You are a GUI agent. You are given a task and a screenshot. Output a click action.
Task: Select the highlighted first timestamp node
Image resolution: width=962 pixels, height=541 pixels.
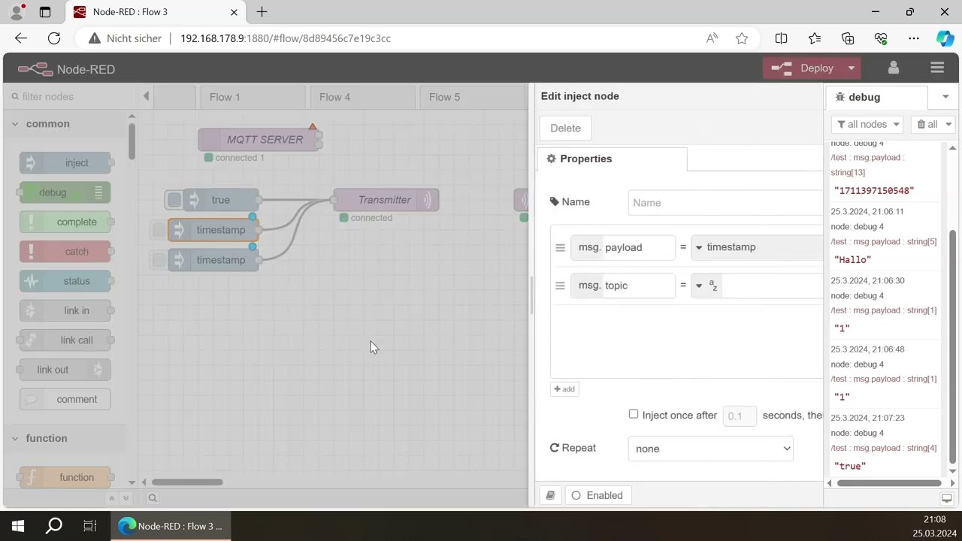(213, 230)
